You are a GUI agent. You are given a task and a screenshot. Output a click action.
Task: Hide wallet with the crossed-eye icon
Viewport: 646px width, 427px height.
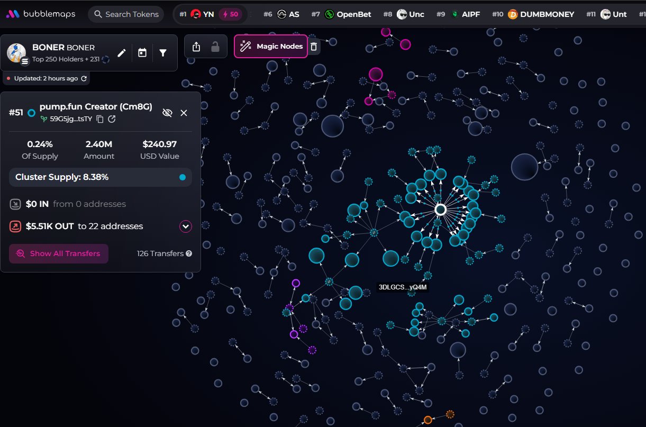tap(167, 113)
